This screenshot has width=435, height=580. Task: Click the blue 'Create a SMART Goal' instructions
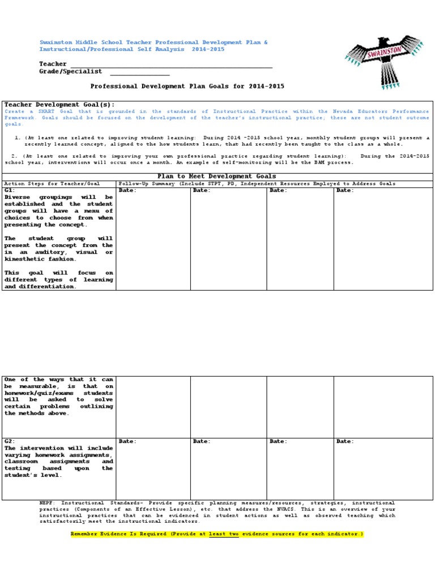point(217,118)
